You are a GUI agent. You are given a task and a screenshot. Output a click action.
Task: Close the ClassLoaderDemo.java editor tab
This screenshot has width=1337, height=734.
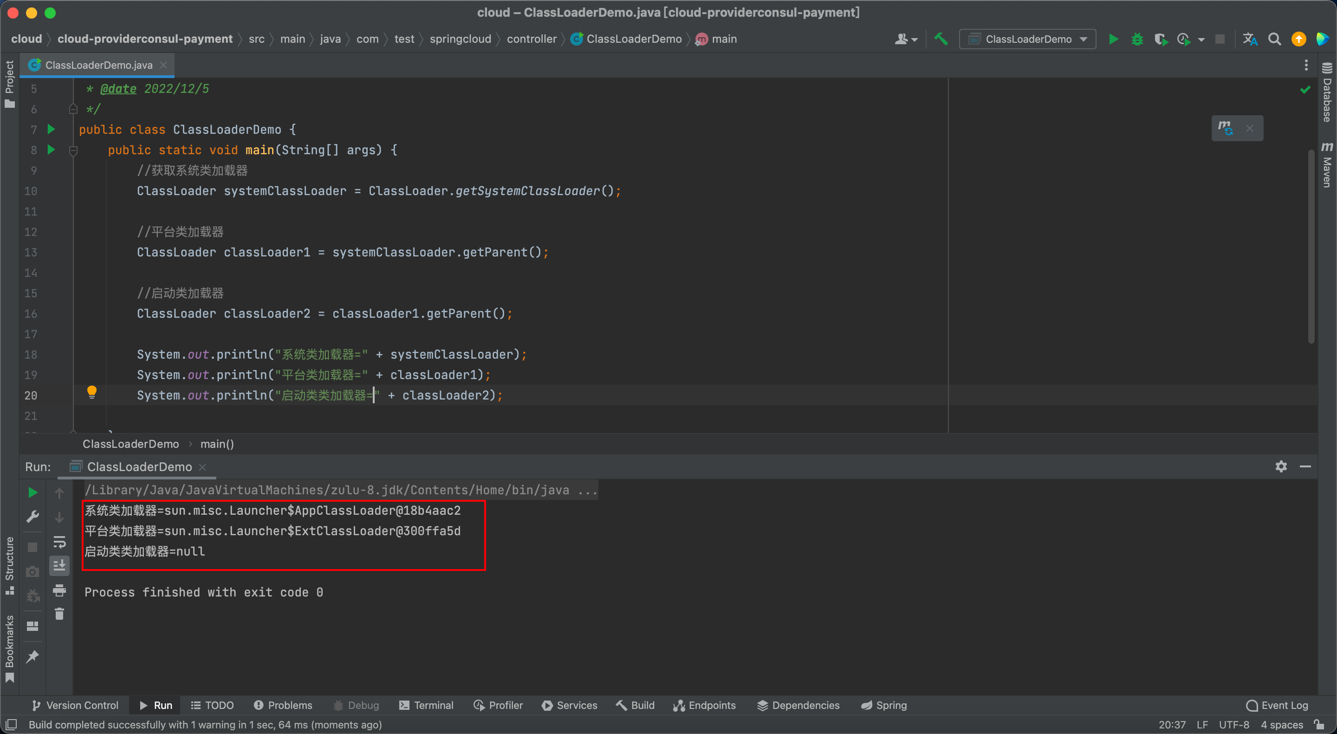click(163, 65)
